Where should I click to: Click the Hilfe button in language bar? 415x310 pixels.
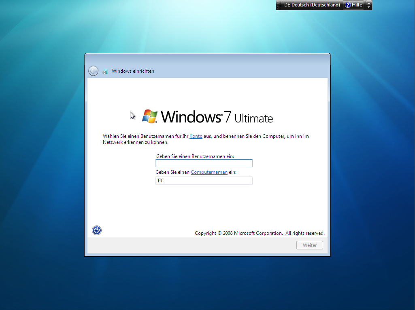353,5
